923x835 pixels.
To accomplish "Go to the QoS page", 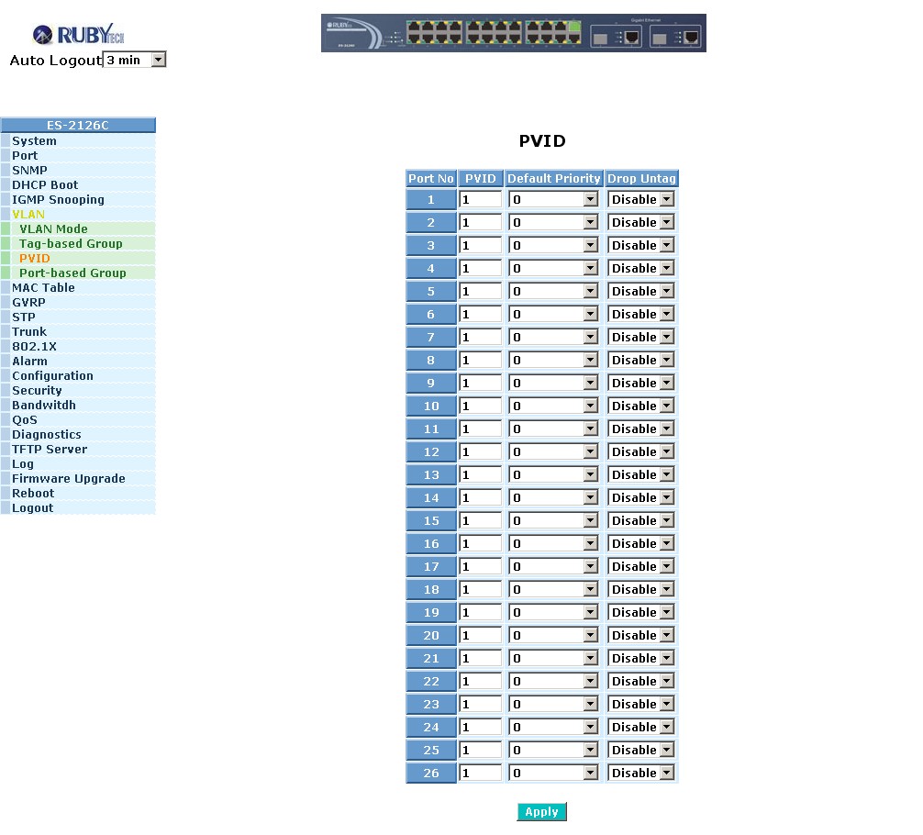I will click(25, 420).
